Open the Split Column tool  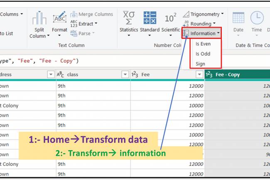pos(39,25)
